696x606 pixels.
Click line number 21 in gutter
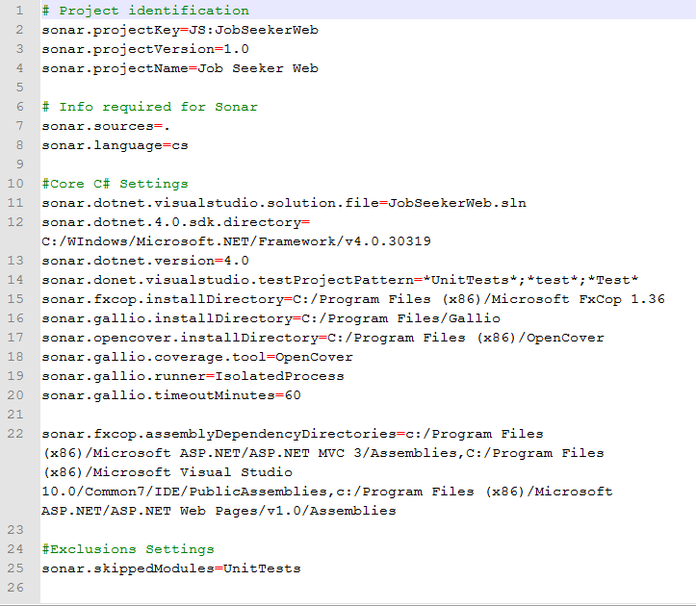click(x=15, y=415)
